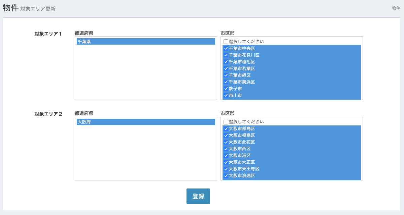The image size is (404, 215).
Task: Uncheck 大阪市大正区 checkbox
Action: click(x=226, y=162)
